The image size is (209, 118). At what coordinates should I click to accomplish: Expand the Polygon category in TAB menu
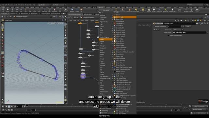coord(106,63)
